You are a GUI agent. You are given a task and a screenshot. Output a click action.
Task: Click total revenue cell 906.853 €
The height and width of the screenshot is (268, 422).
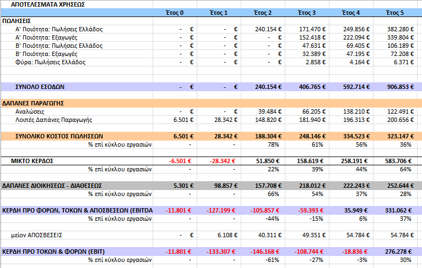coord(401,87)
